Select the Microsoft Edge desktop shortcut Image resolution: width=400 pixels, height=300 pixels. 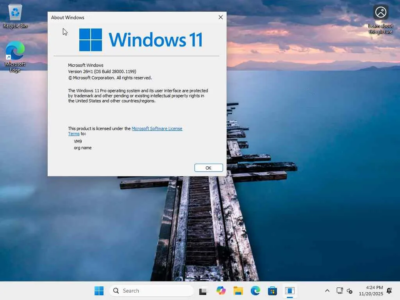point(15,57)
